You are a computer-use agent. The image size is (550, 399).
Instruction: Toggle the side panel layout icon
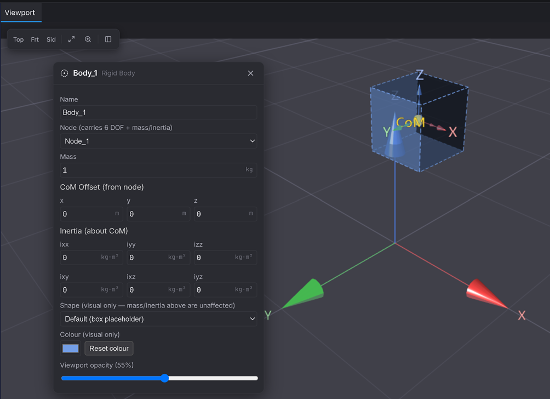[x=108, y=39]
